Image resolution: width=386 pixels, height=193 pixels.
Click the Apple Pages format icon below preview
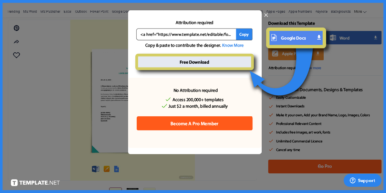(107, 169)
